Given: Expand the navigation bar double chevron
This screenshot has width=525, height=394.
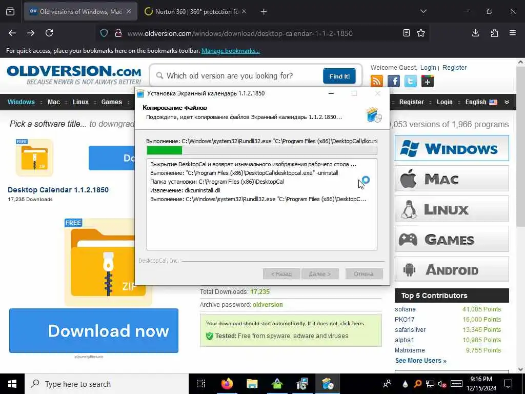Looking at the screenshot, I should [507, 102].
